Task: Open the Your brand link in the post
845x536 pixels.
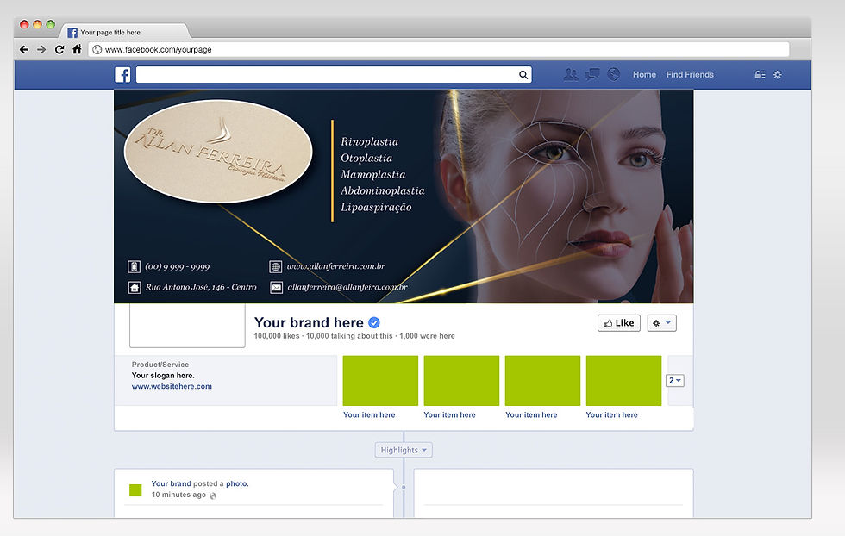Action: tap(171, 483)
